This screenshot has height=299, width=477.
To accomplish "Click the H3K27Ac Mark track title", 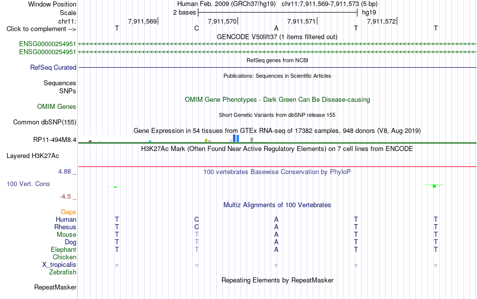I will 277,148.
